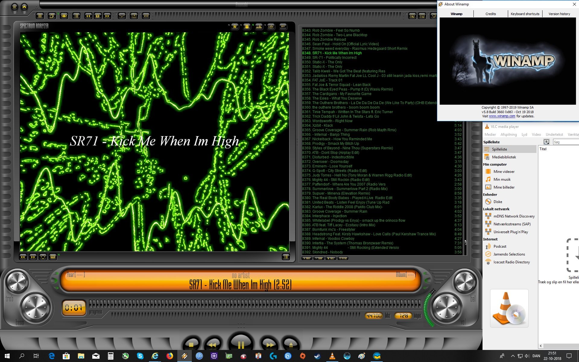Select the spectrum bars analyzer mode icon
579x362 pixels.
point(259,27)
